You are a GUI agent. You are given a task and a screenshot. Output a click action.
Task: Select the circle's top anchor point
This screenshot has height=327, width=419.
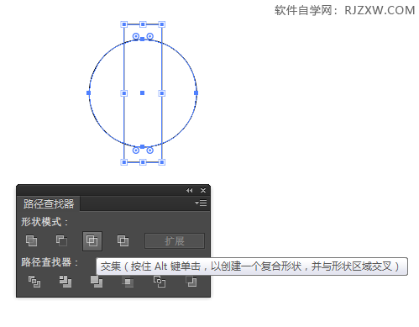[x=142, y=39]
